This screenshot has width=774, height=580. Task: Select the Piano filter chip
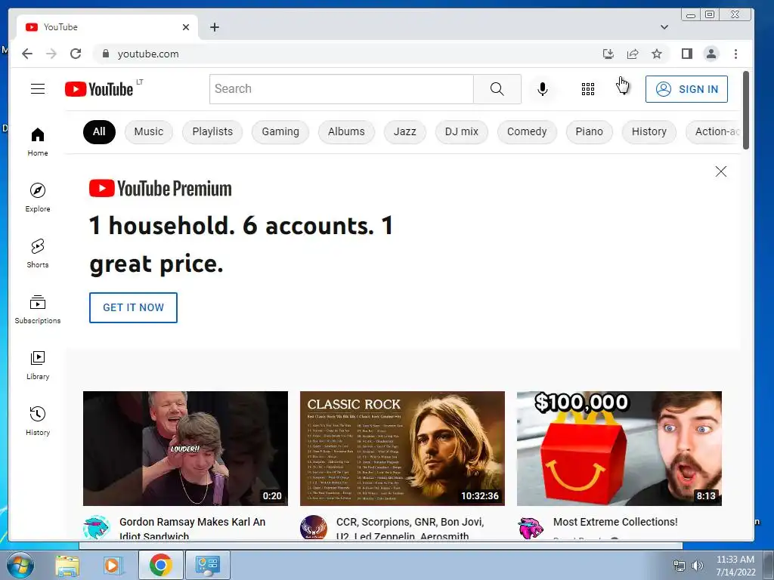tap(590, 131)
